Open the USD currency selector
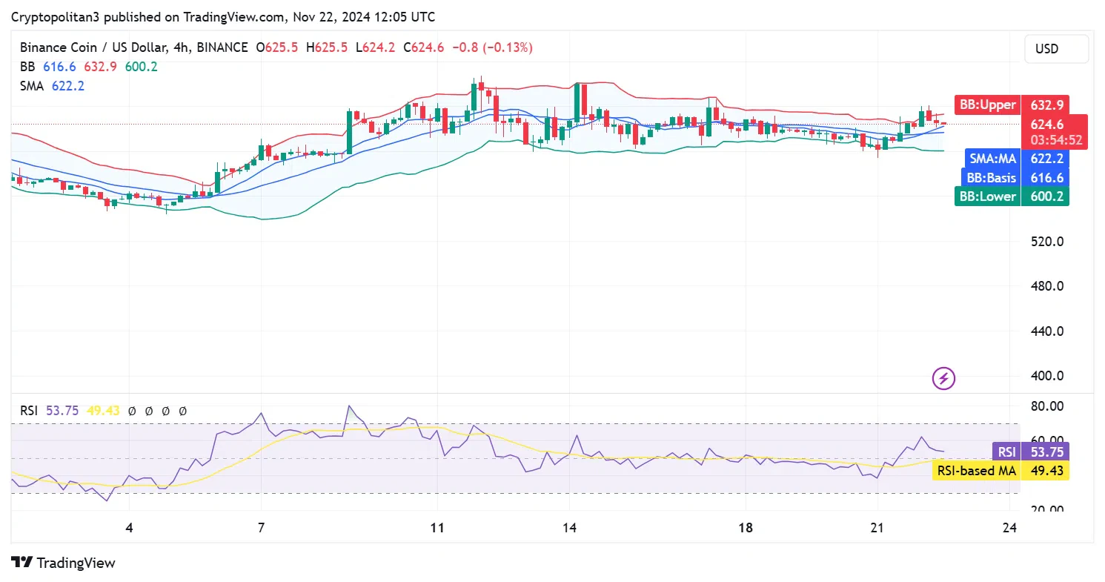The height and width of the screenshot is (582, 1105). (1057, 49)
